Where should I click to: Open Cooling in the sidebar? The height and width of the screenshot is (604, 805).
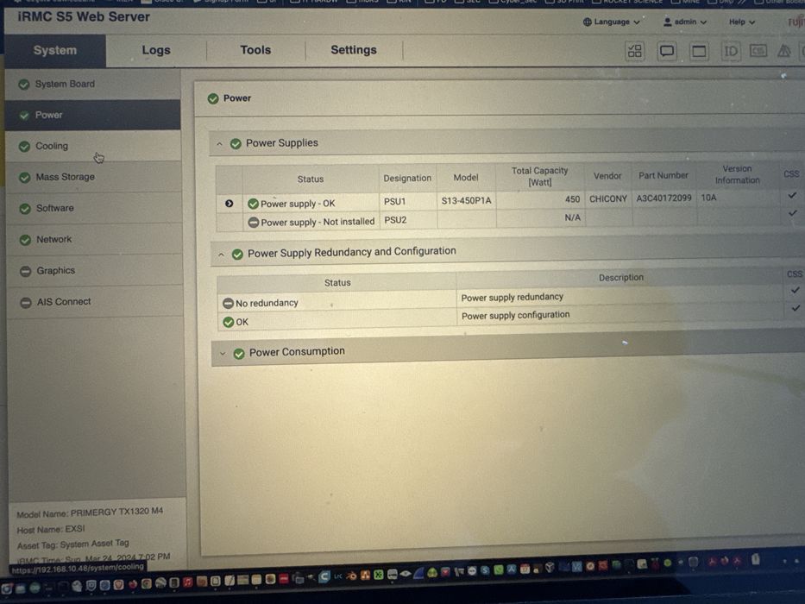coord(93,146)
